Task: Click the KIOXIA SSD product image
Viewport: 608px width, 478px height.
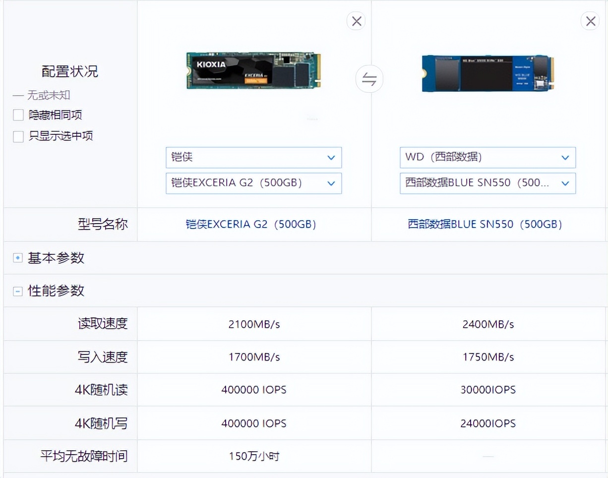Action: pos(253,70)
